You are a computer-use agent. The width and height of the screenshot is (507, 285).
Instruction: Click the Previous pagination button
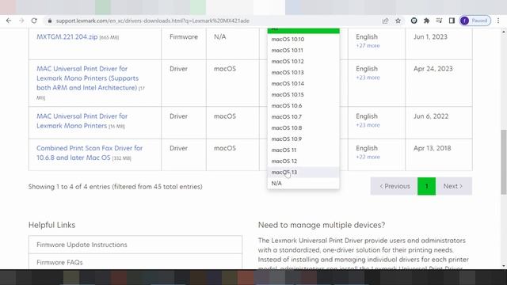click(395, 186)
